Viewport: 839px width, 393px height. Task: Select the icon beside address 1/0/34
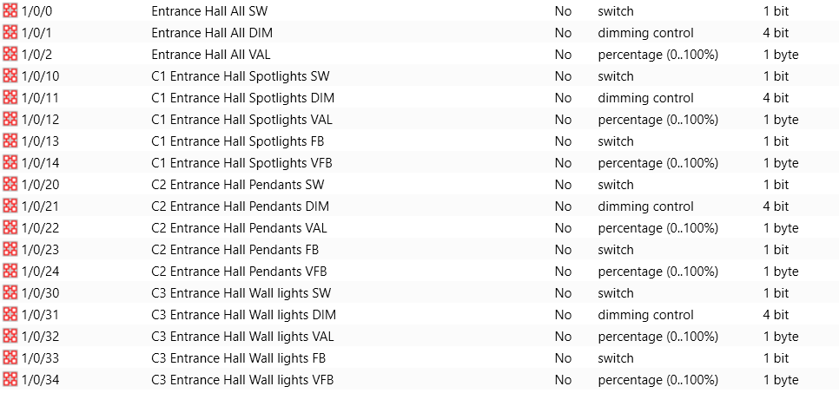[10, 380]
